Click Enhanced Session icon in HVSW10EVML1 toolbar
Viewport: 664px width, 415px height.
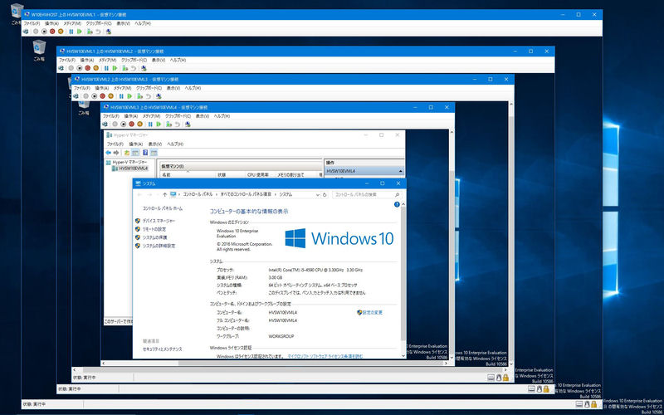click(x=109, y=32)
